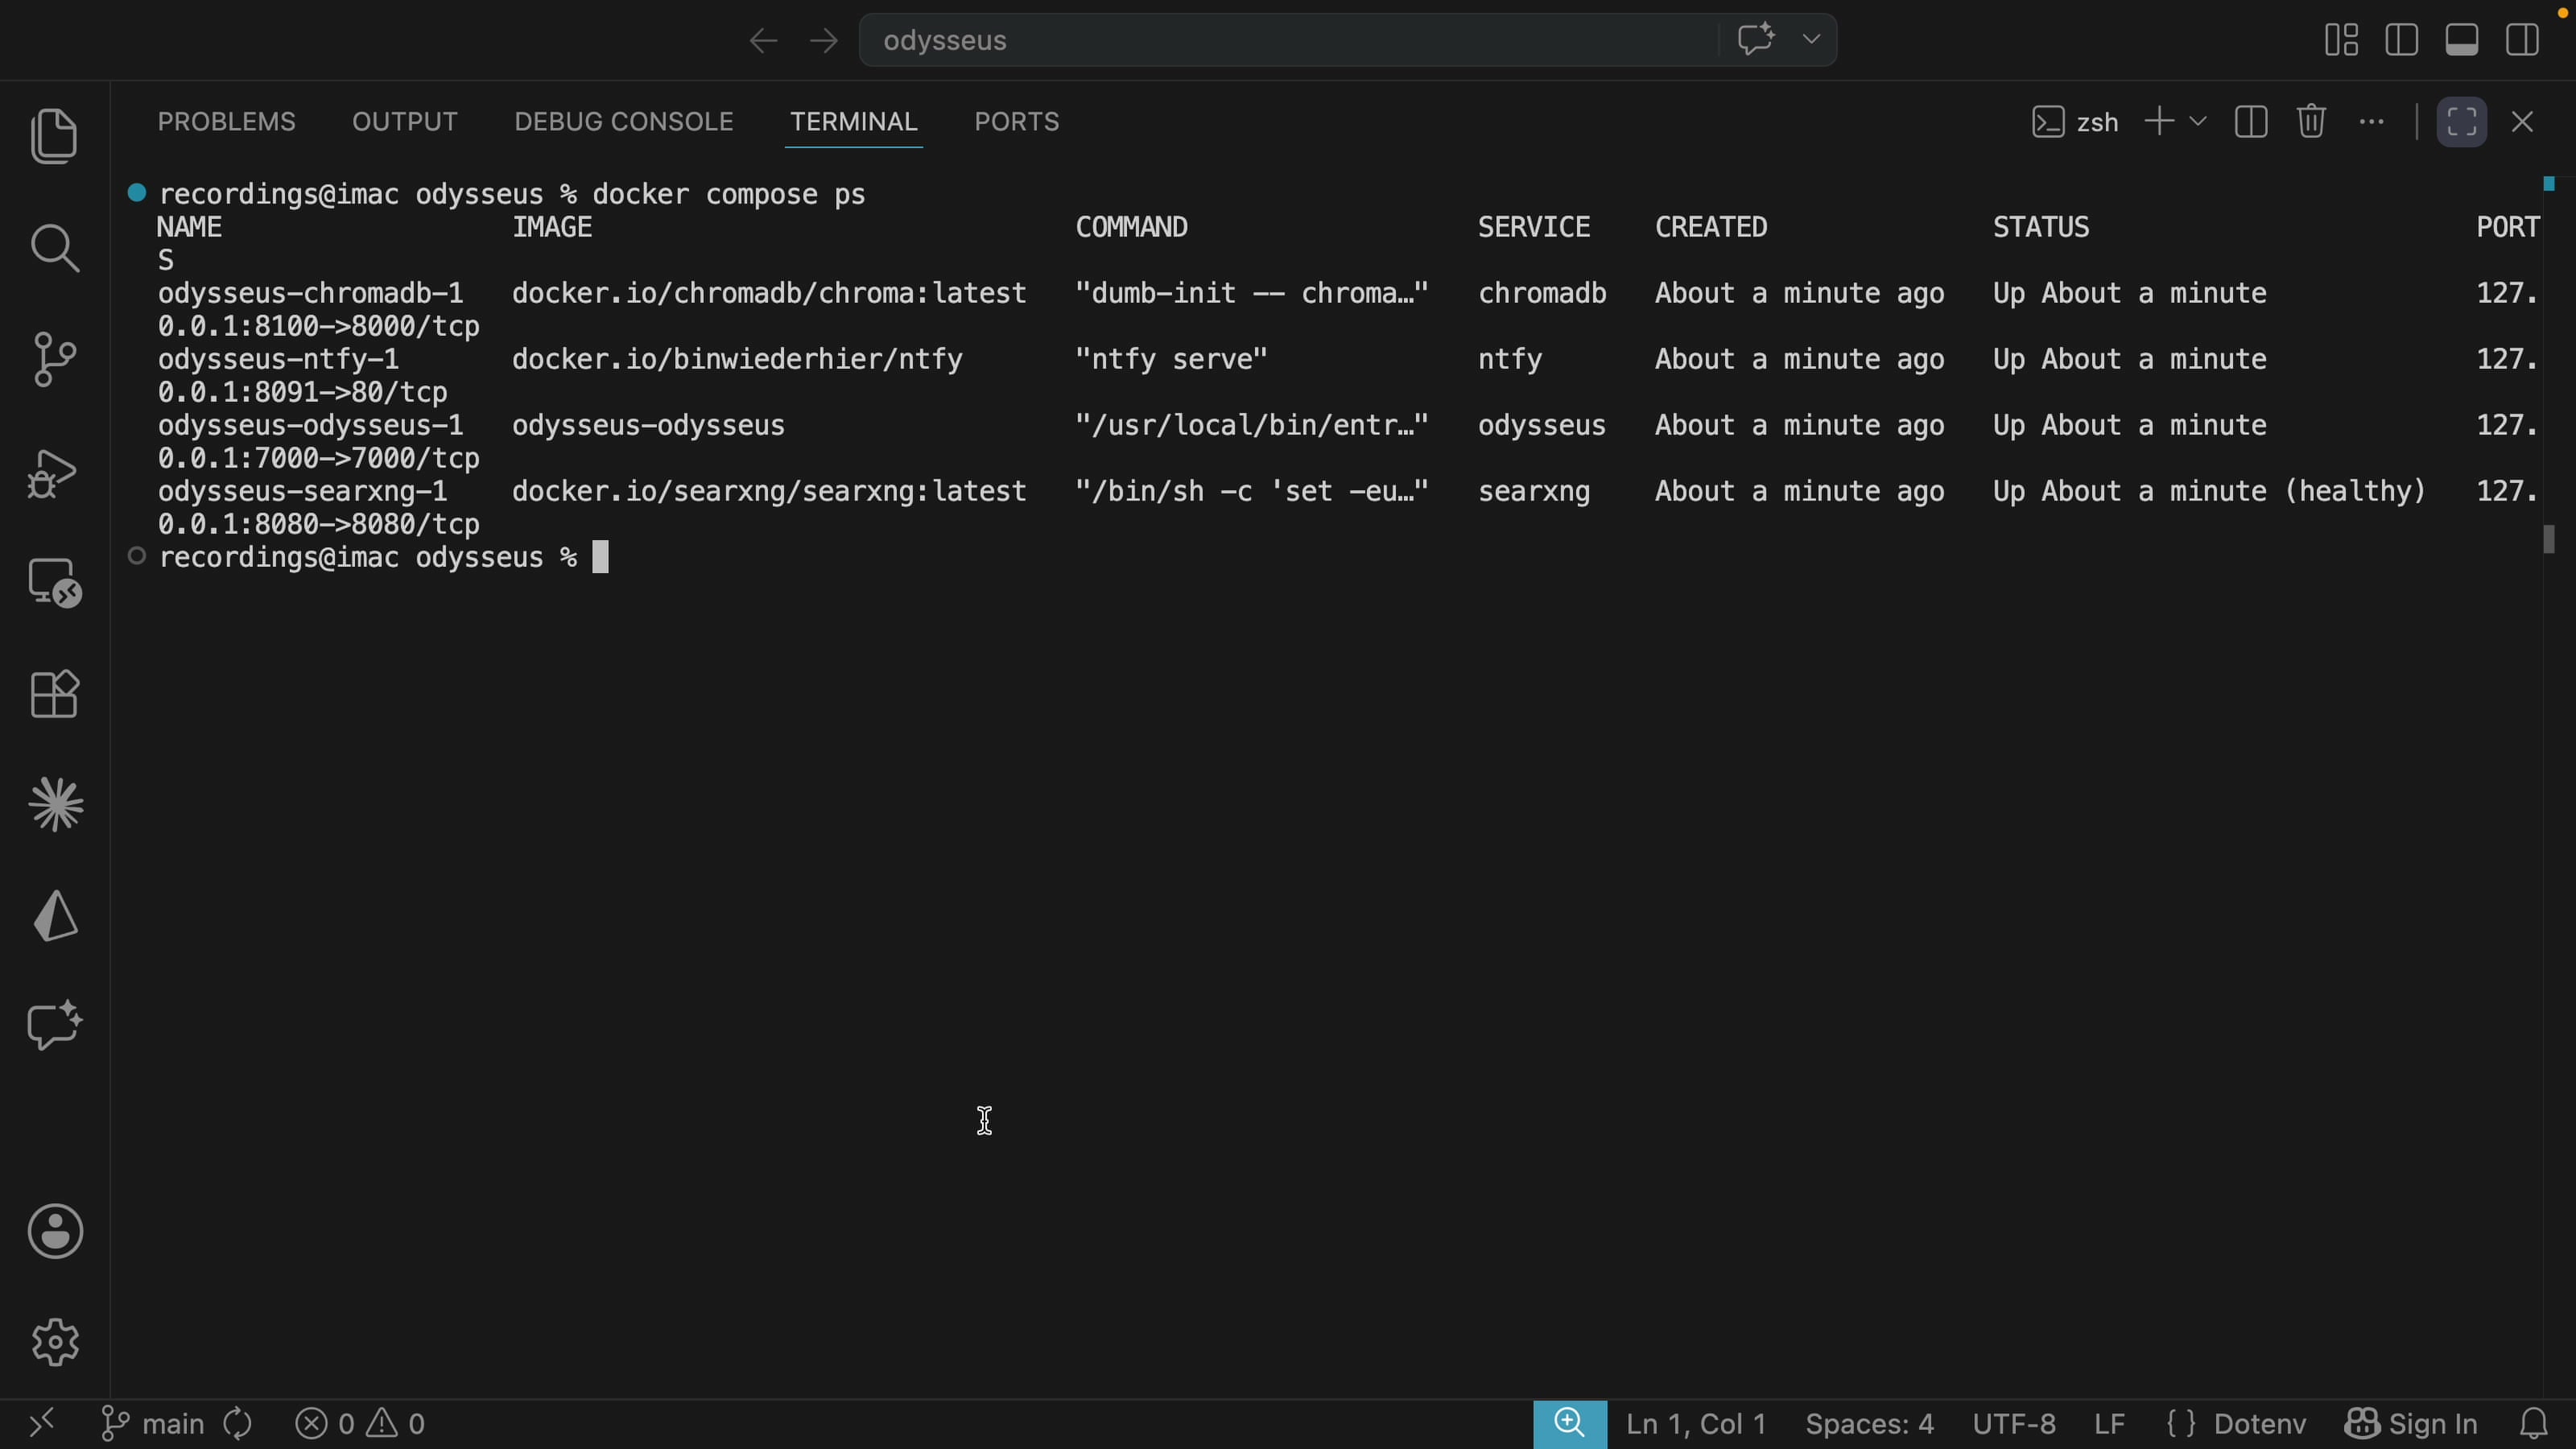Image resolution: width=2576 pixels, height=1449 pixels.
Task: Open the Accounts menu
Action: [55, 1231]
